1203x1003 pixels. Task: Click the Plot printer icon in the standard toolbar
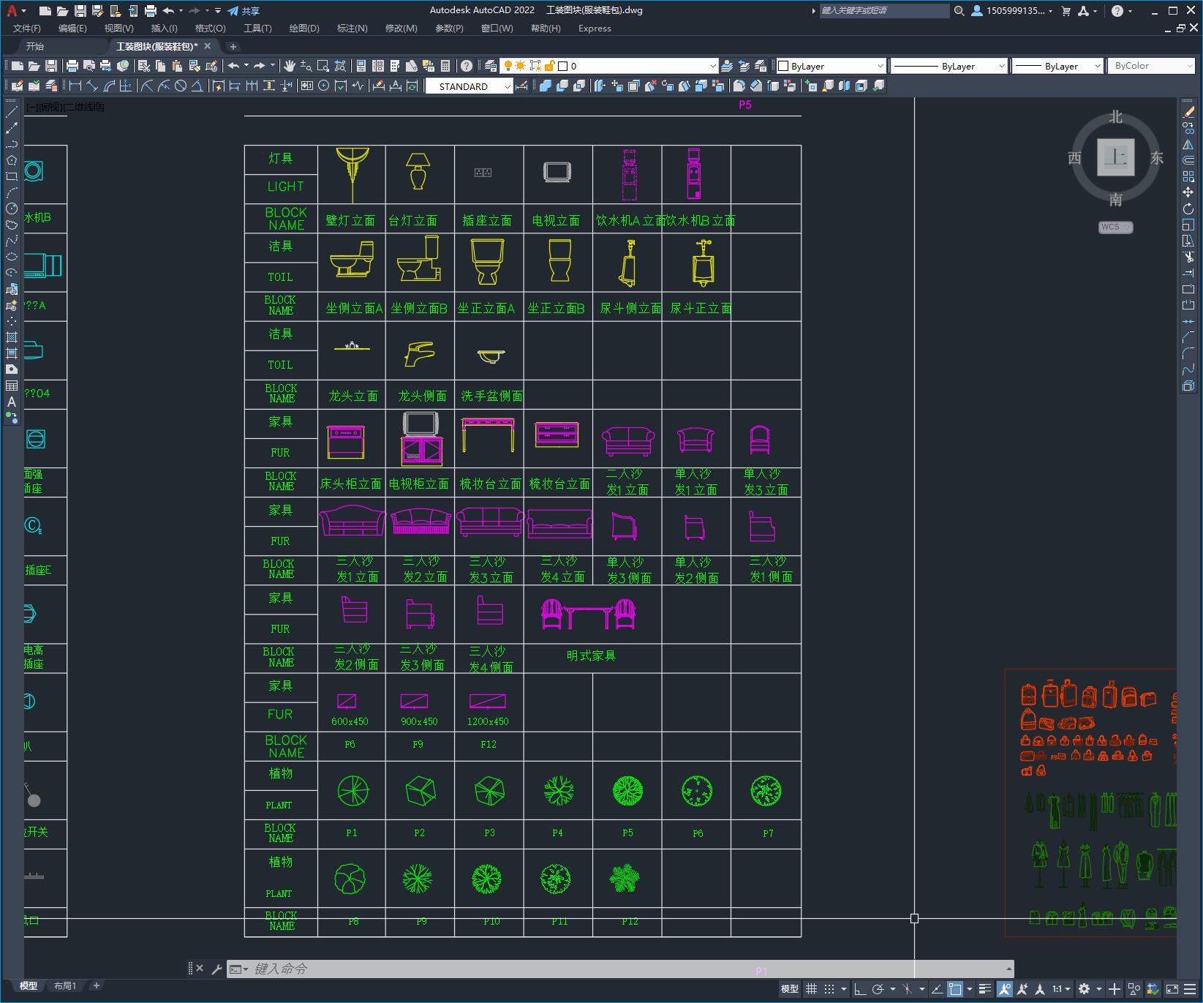pyautogui.click(x=72, y=66)
